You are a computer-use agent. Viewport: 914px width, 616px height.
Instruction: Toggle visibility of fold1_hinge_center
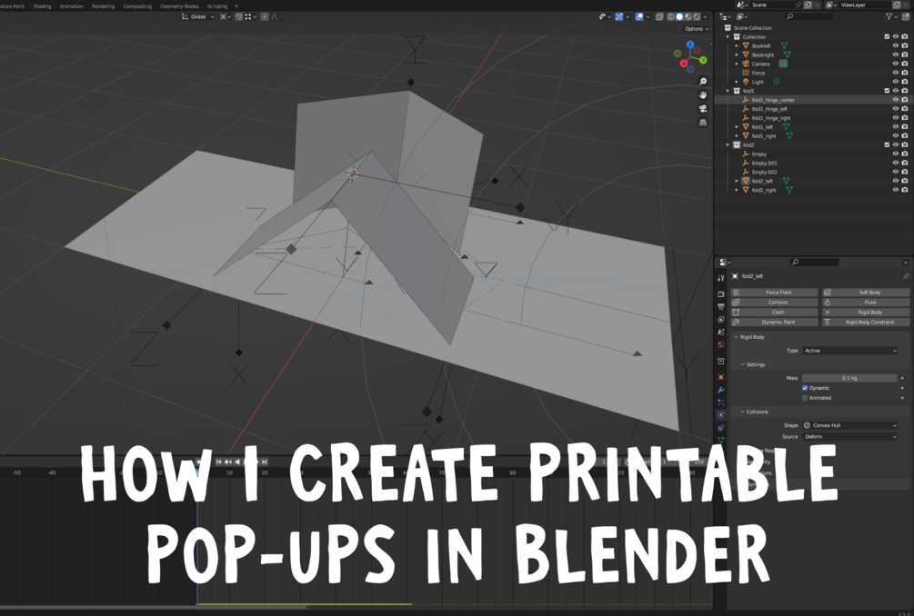(896, 100)
